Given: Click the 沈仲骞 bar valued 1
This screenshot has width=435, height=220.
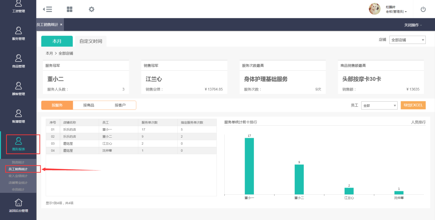Looking at the screenshot, I should (399, 193).
